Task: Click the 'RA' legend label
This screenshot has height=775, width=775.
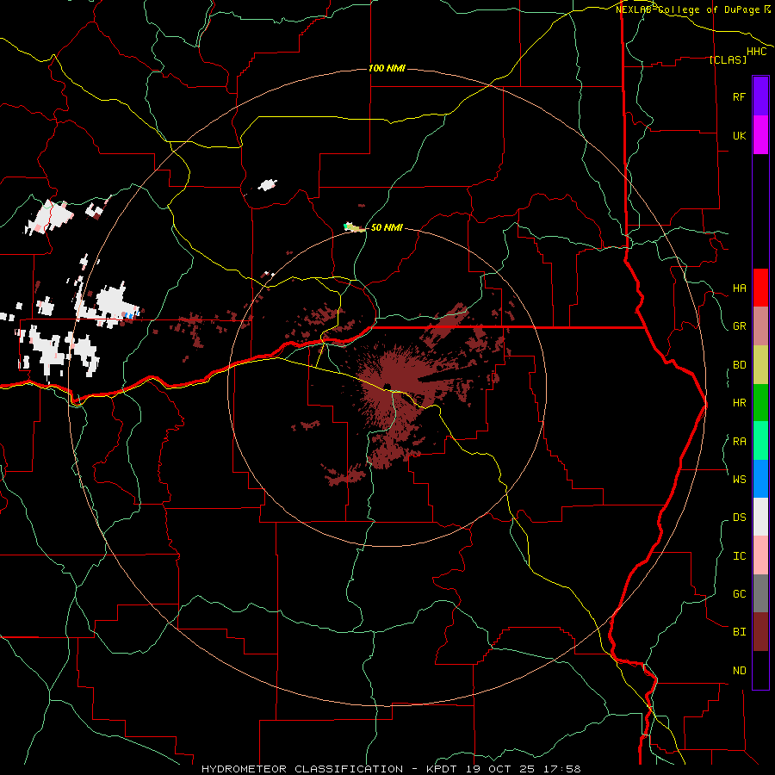Action: (739, 442)
